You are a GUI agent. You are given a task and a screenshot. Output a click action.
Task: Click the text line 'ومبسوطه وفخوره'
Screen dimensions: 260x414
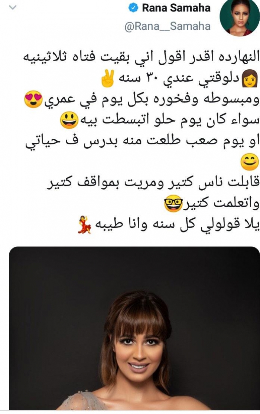(x=142, y=99)
